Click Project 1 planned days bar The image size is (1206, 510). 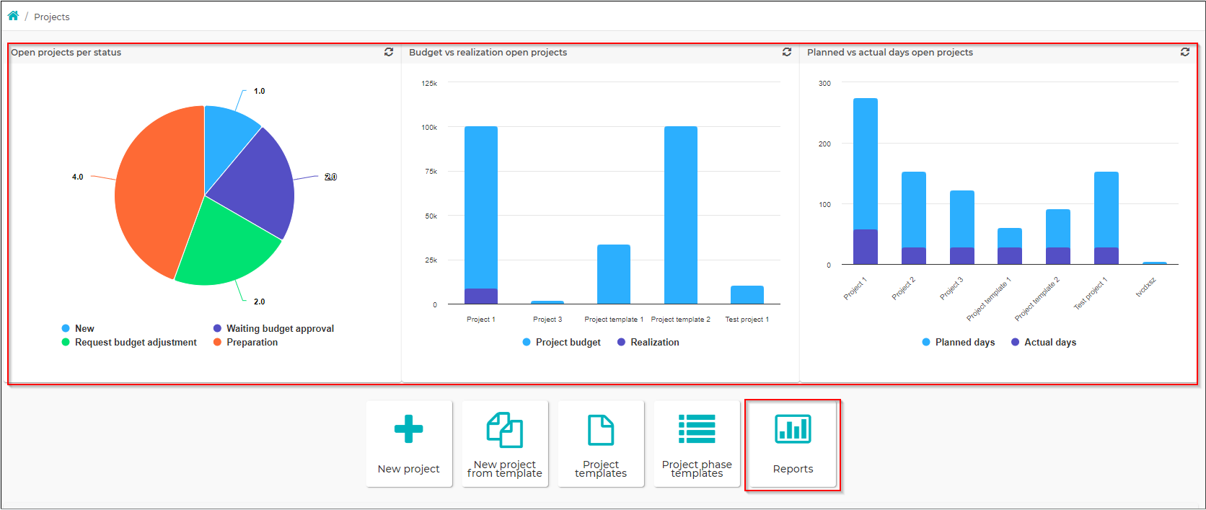click(866, 164)
